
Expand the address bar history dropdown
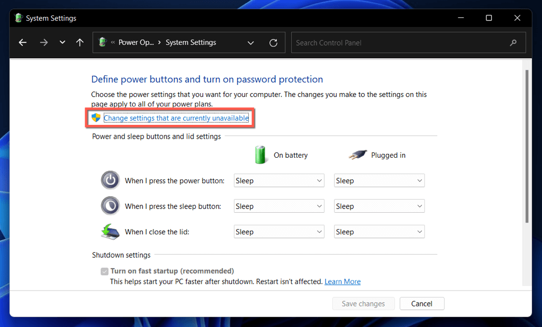click(x=251, y=43)
